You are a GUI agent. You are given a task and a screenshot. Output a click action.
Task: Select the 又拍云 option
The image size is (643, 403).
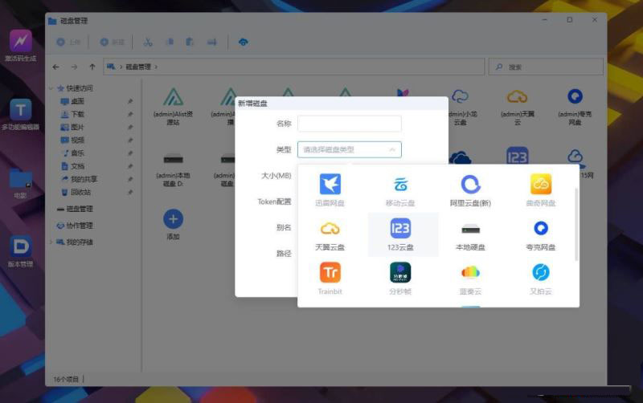point(540,279)
